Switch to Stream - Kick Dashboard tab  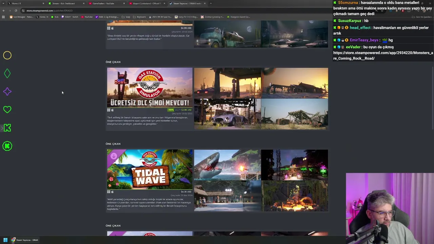pos(66,3)
